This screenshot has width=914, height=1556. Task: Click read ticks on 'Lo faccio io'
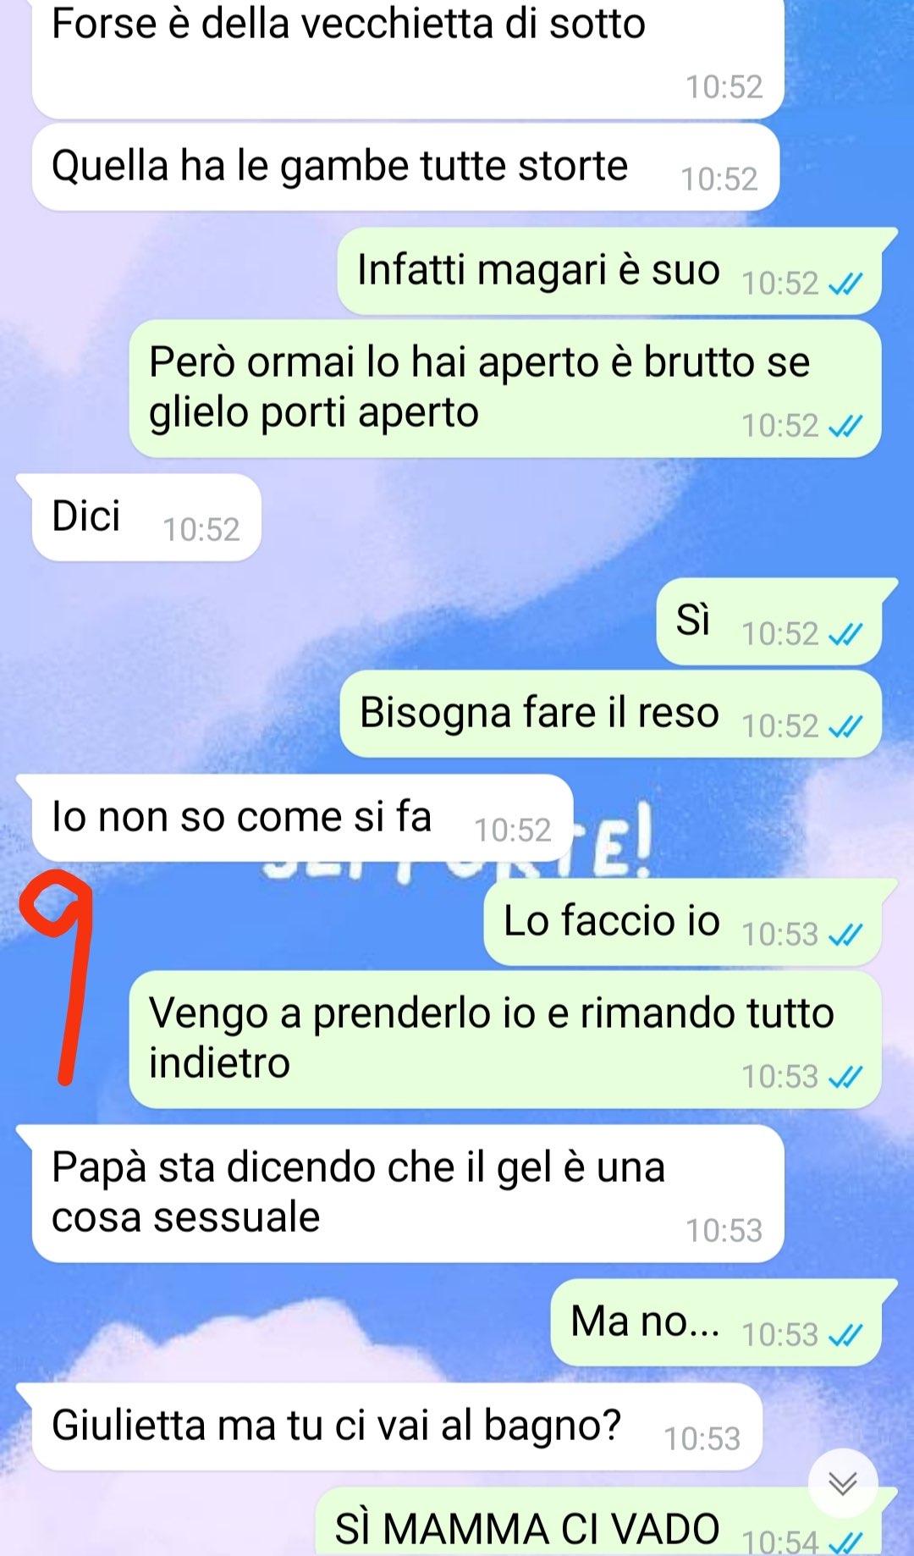coord(845,935)
